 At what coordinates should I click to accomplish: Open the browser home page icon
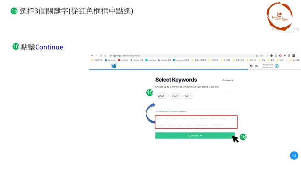(x=105, y=56)
